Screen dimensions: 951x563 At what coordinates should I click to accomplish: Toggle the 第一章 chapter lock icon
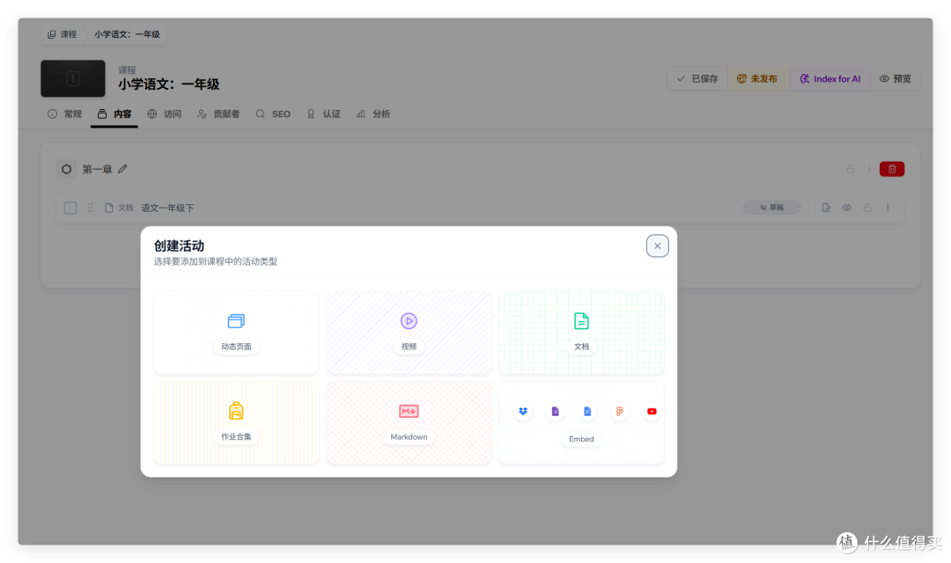click(851, 169)
